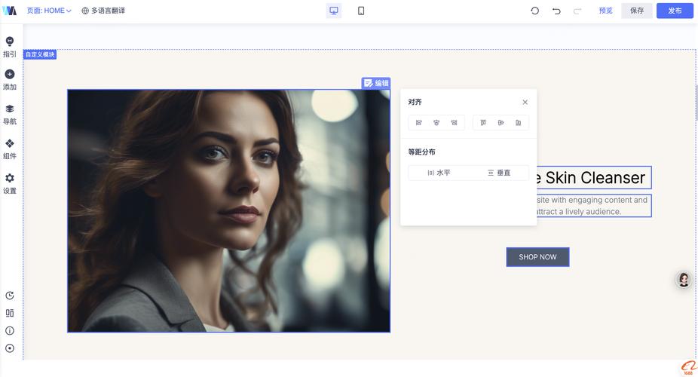Viewport: 698px width, 377px height.
Task: Select the align top icon
Action: click(x=483, y=123)
